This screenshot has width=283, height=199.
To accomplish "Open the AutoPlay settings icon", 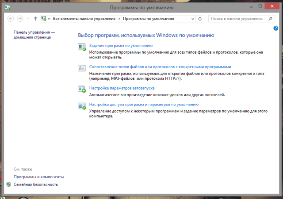I will point(82,89).
